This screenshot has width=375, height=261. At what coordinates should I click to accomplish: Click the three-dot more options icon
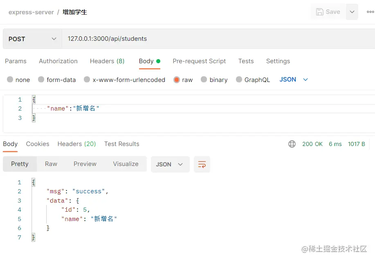coord(370,12)
